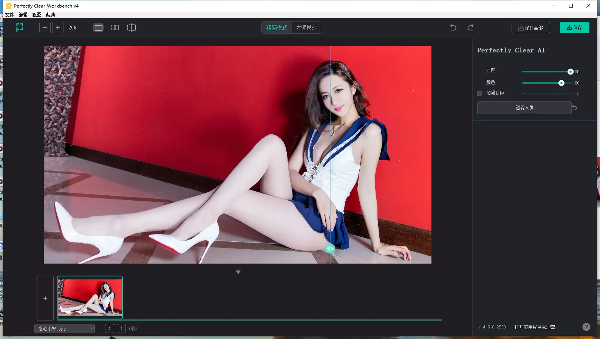
Task: Click the before/after split divider handle
Action: tap(330, 248)
